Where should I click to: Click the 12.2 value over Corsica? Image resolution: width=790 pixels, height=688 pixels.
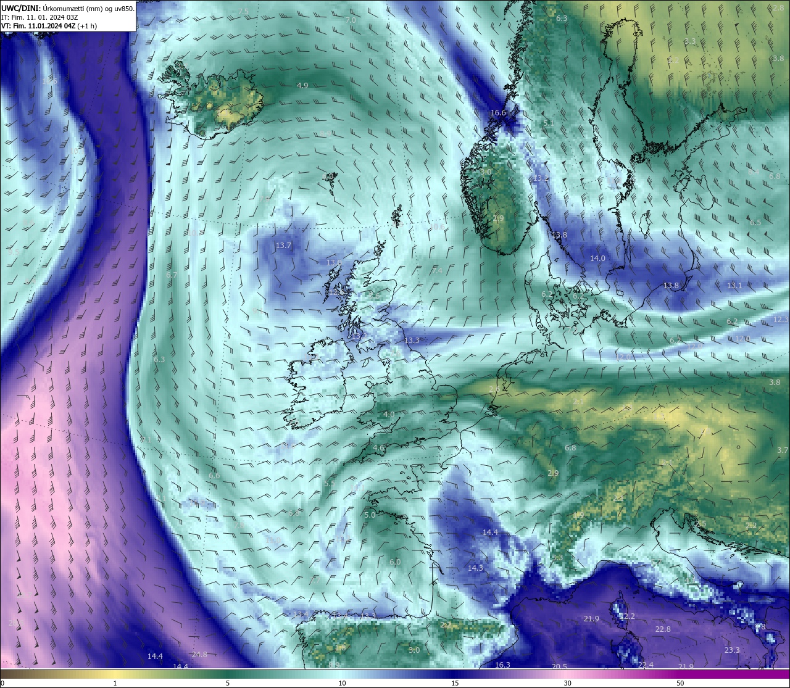[x=627, y=616]
